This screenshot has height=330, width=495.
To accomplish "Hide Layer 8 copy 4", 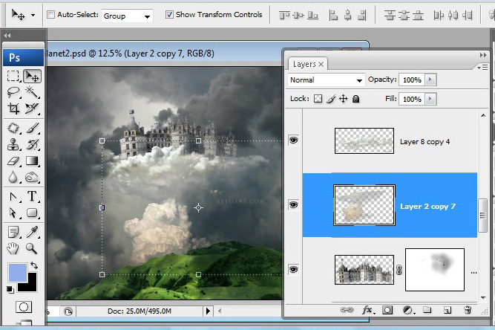I will tap(294, 140).
